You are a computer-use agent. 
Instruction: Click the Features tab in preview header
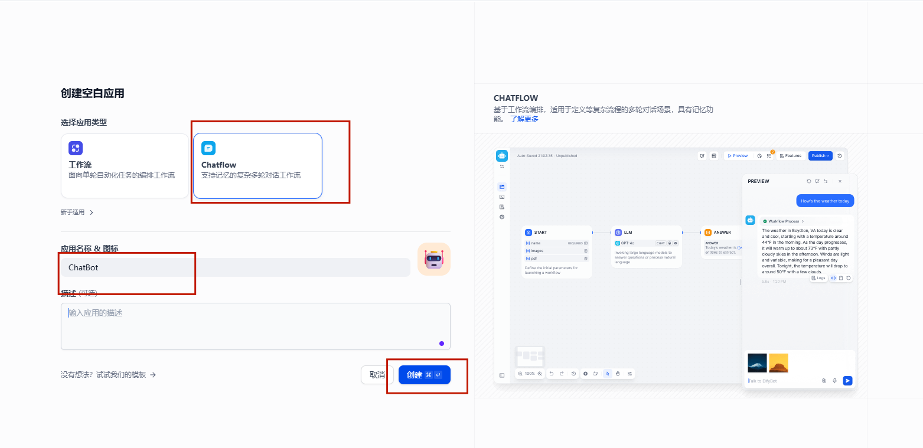(x=791, y=156)
